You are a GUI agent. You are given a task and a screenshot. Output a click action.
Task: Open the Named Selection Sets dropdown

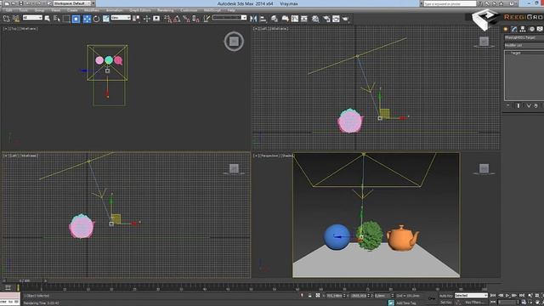click(x=229, y=17)
